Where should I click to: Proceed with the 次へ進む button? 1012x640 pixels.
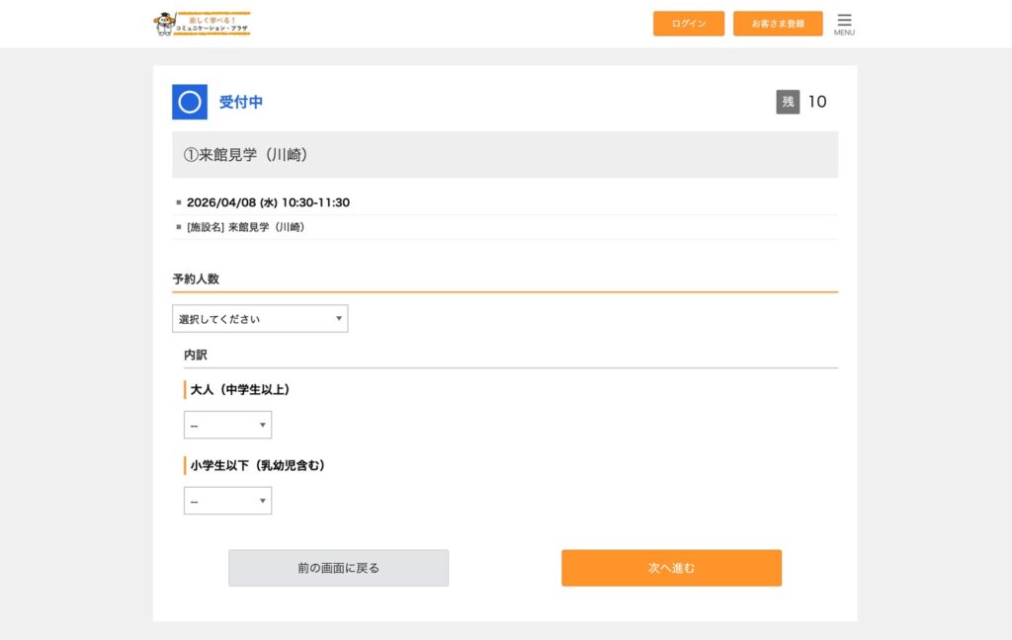[671, 568]
